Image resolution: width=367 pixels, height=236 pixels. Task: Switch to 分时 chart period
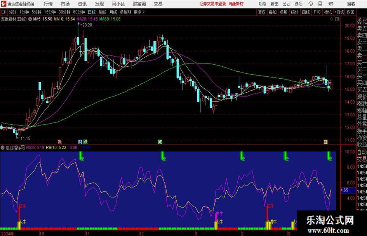coord(12,12)
